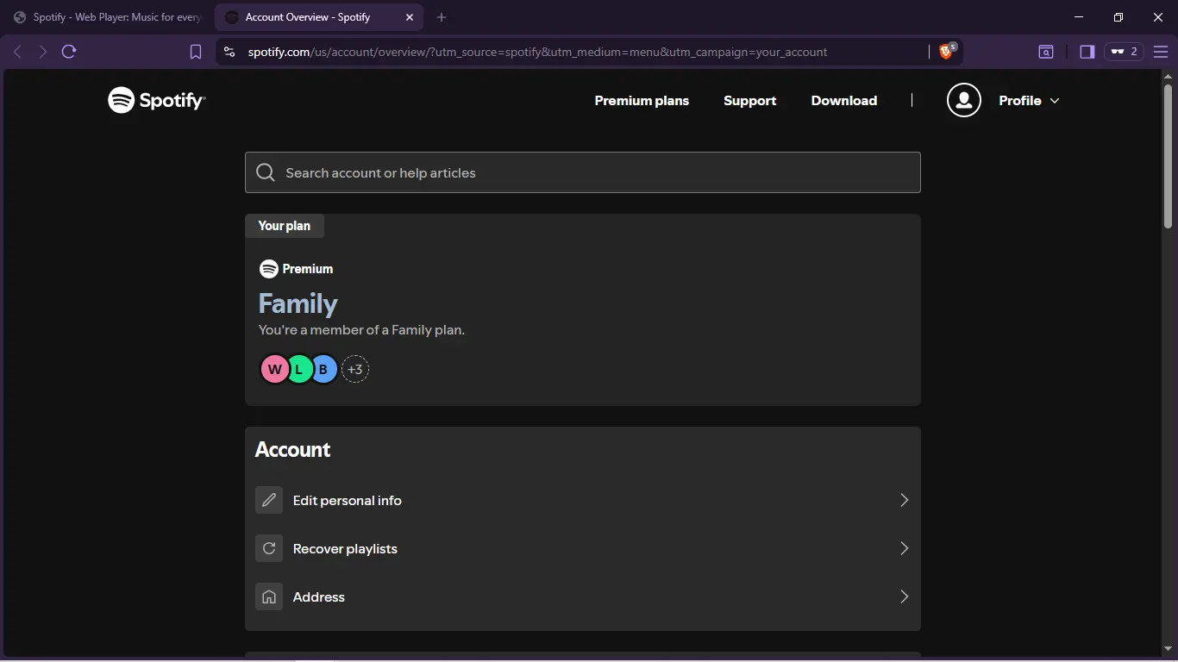The width and height of the screenshot is (1178, 662).
Task: Click the pencil icon beside Edit personal info
Action: click(269, 500)
